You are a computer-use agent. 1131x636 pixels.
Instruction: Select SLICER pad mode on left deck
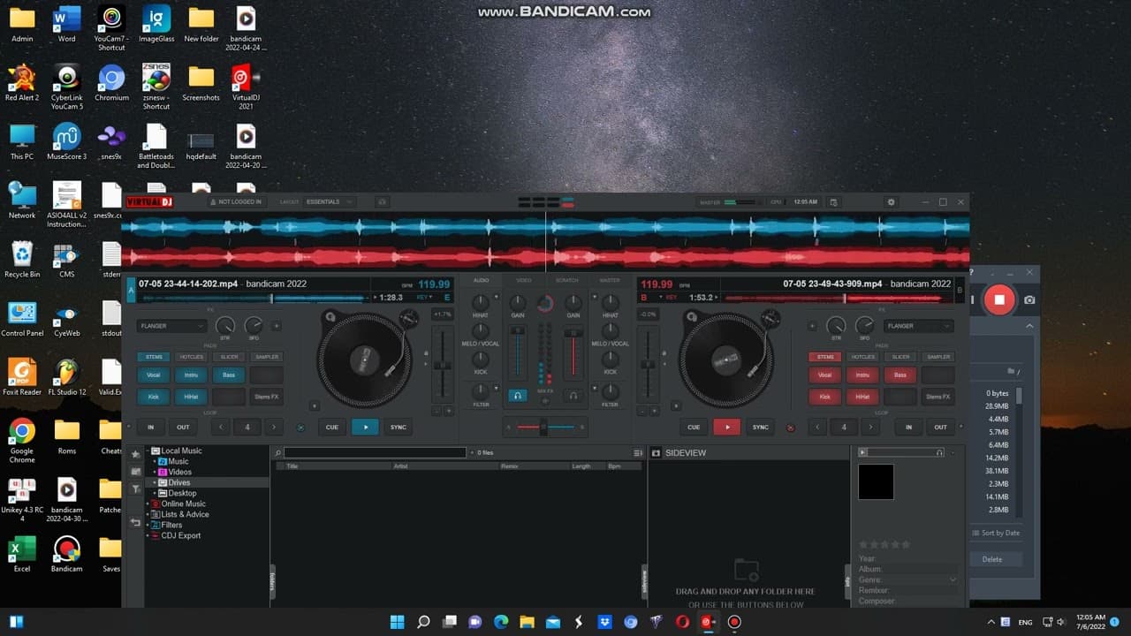[x=229, y=357]
